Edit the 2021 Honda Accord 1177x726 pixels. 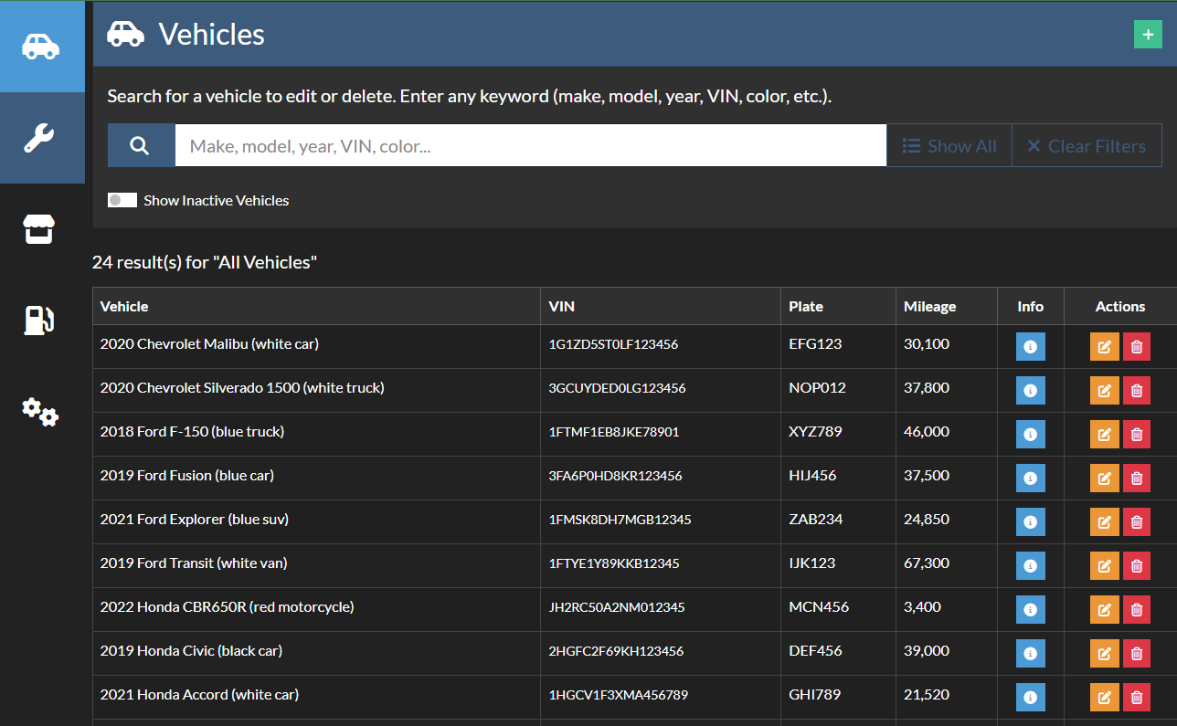(1104, 697)
